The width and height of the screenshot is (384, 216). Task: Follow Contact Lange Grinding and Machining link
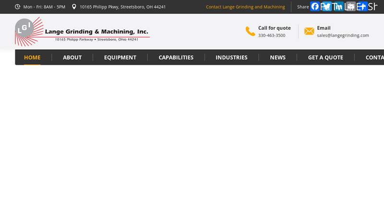point(245,7)
